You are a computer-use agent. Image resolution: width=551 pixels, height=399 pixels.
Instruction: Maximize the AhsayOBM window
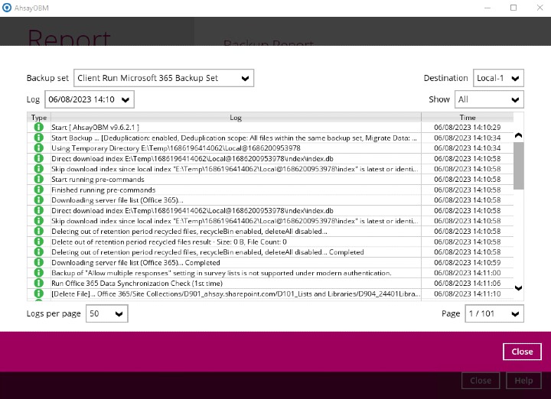(514, 8)
